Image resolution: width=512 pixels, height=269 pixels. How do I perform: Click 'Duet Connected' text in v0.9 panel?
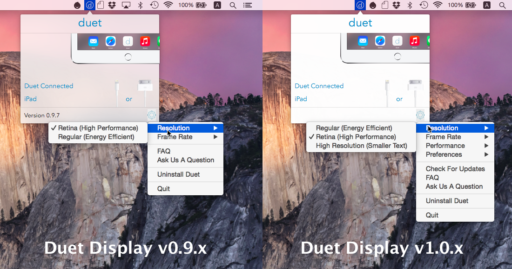point(49,86)
